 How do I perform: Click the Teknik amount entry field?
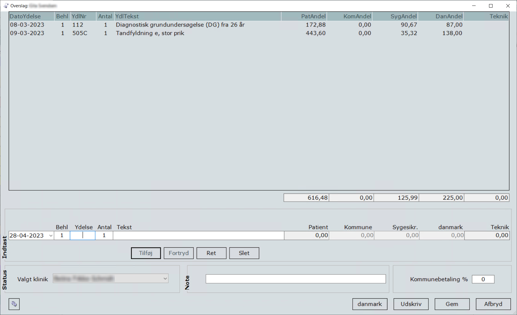(x=487, y=235)
